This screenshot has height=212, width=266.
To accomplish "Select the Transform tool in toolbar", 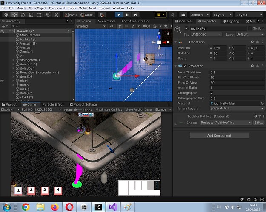I will (48, 15).
